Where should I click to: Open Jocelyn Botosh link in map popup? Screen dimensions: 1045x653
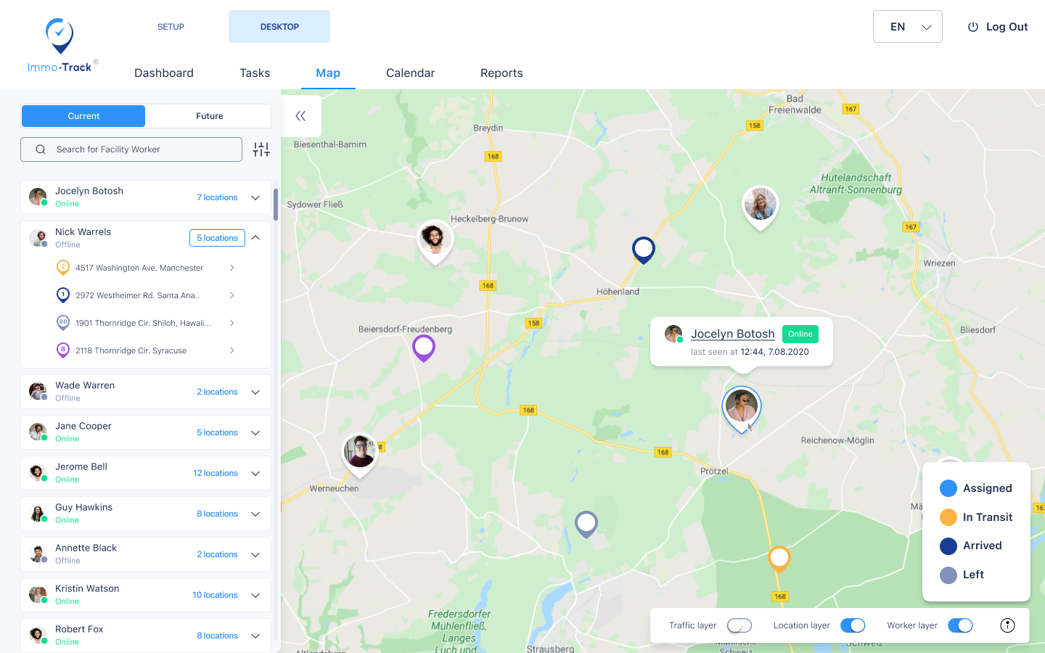pyautogui.click(x=733, y=334)
